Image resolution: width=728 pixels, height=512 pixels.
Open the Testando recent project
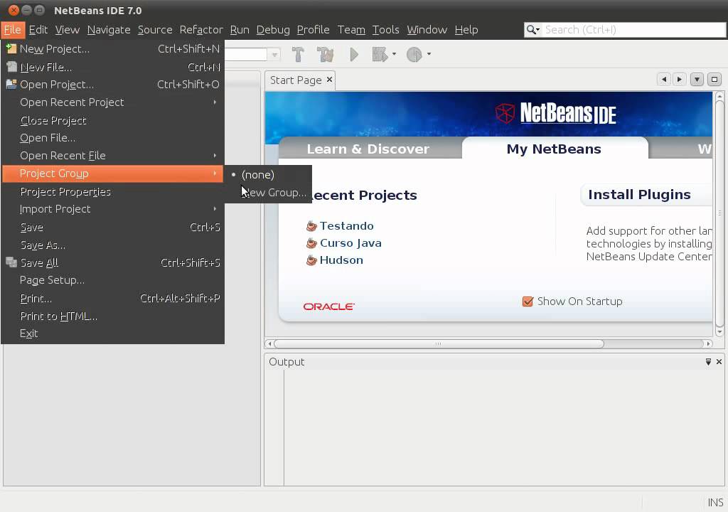(346, 226)
